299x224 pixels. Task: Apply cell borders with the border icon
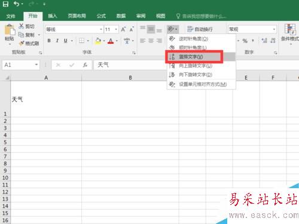point(81,41)
